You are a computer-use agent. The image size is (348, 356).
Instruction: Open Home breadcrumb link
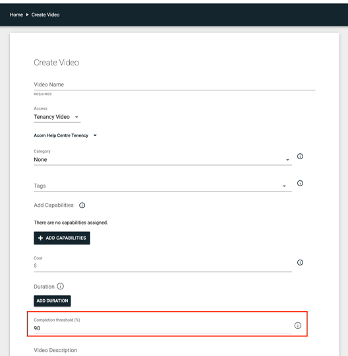click(x=16, y=15)
